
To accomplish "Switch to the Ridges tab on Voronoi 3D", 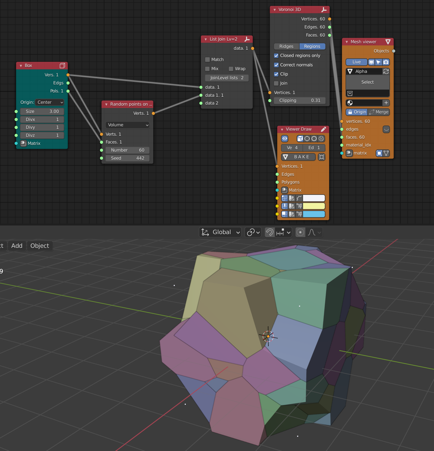I will click(286, 46).
